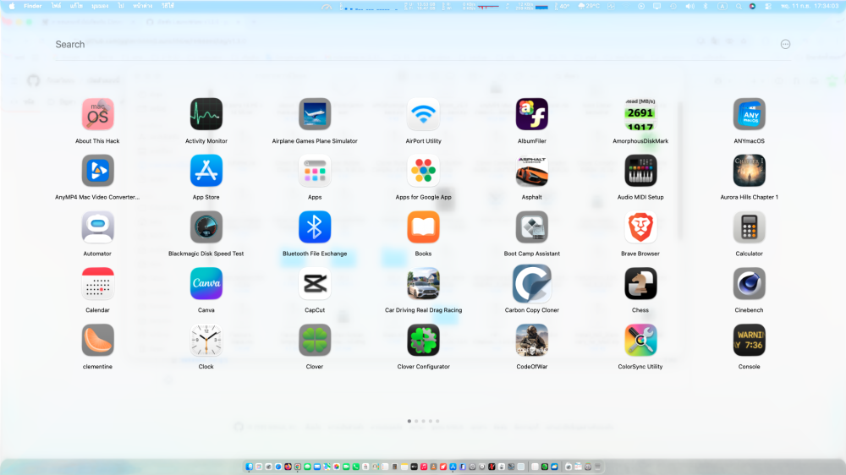Go to the second Launchpad page dot
Image resolution: width=846 pixels, height=475 pixels.
[416, 421]
